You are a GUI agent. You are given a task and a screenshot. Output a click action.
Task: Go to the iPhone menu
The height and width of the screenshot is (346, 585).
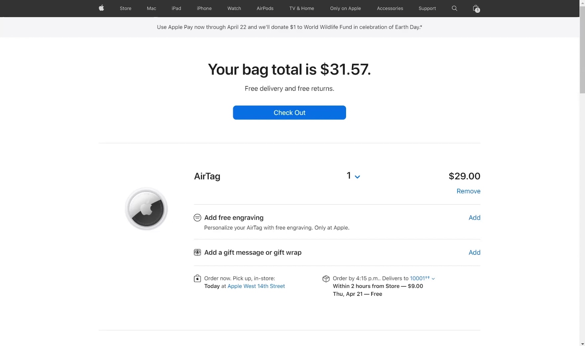(x=204, y=8)
